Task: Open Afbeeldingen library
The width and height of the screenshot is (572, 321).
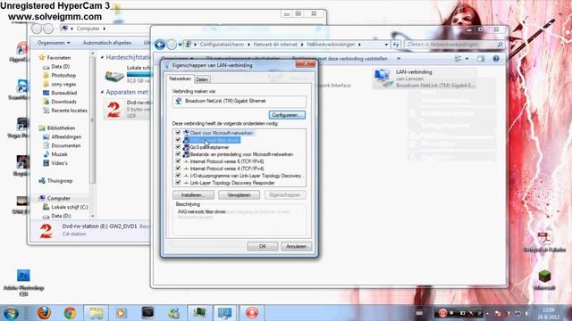Action: point(66,136)
